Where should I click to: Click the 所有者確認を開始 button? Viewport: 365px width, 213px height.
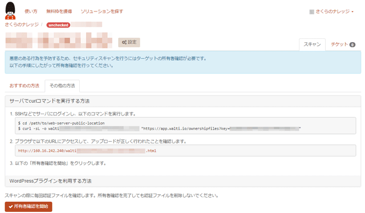coord(29,207)
